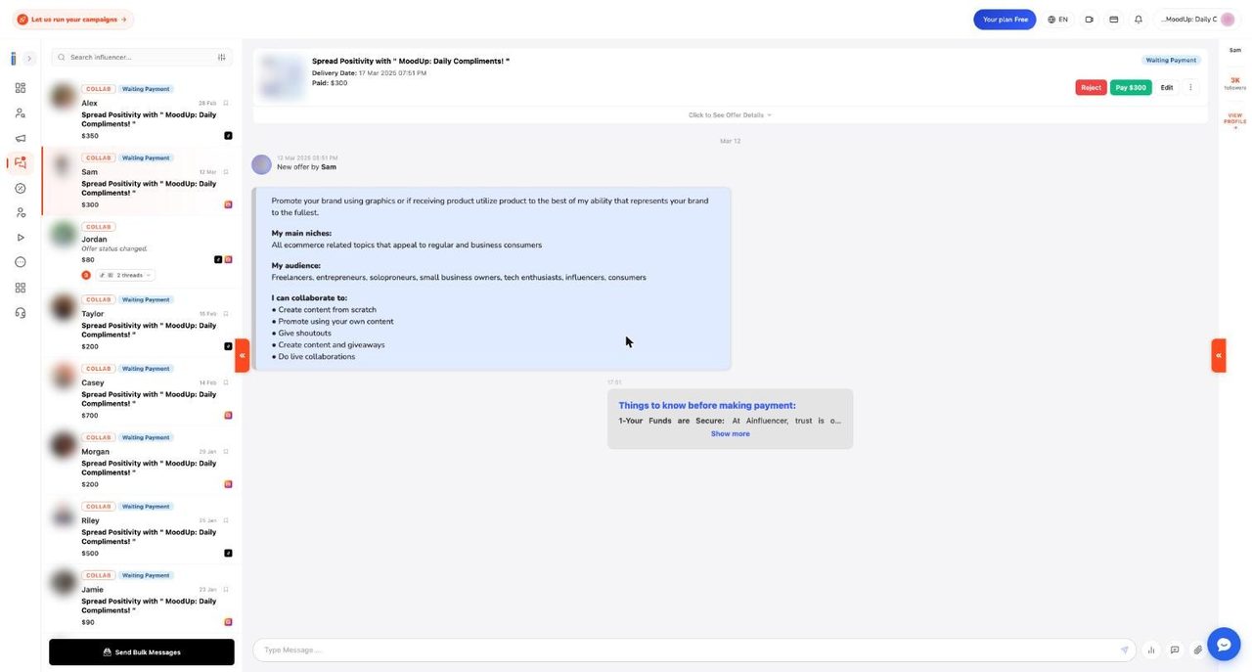Bookmark Alex's conversation
Screen dimensions: 1252x672
pos(226,103)
